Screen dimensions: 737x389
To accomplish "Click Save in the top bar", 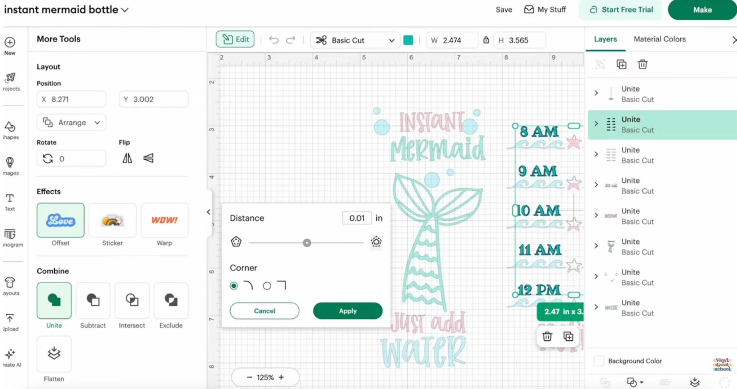I will pyautogui.click(x=504, y=10).
